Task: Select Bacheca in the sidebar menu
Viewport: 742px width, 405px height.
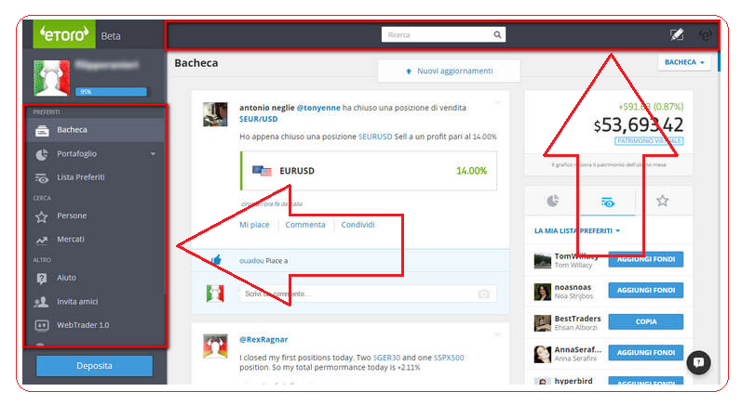Action: tap(95, 130)
